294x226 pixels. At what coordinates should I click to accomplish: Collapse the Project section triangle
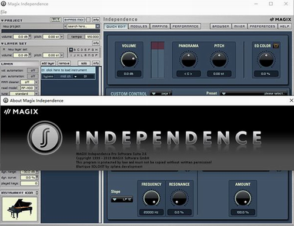tap(2, 21)
